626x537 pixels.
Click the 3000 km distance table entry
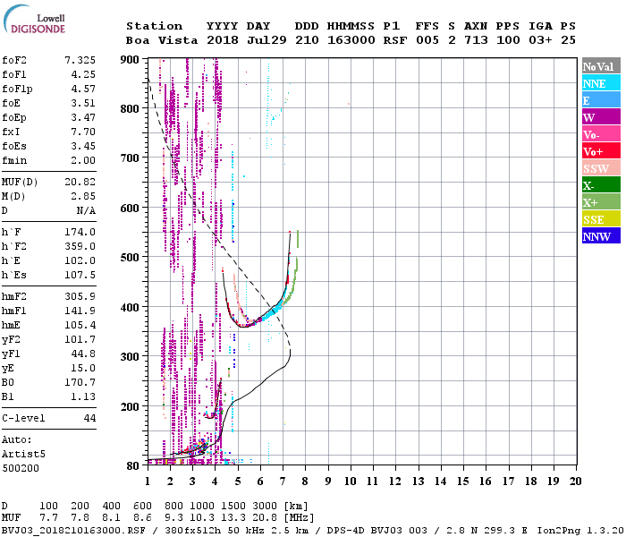(265, 506)
